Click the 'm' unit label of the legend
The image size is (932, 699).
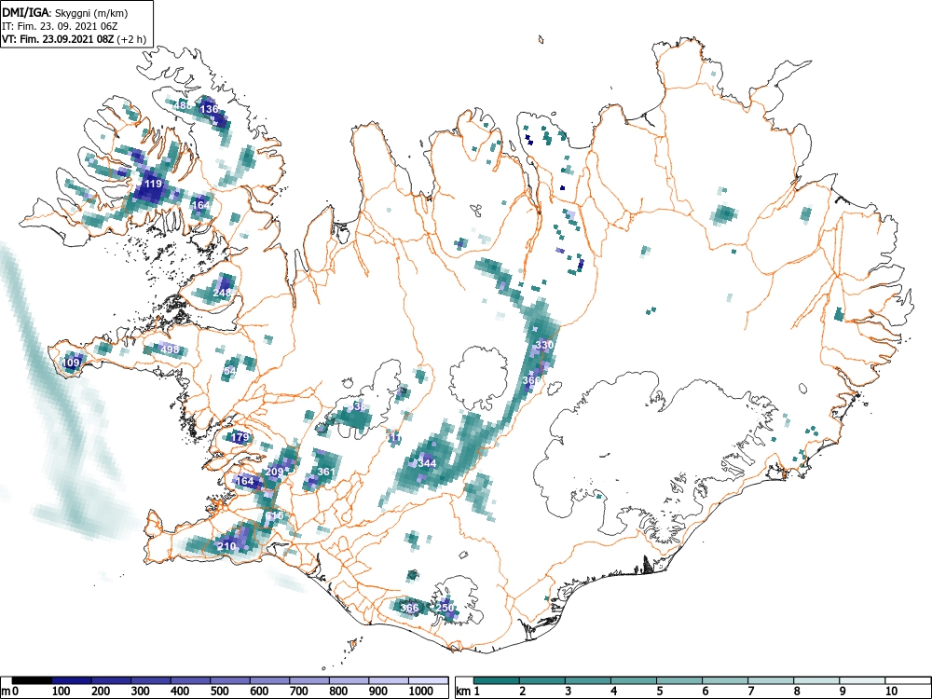click(x=5, y=692)
